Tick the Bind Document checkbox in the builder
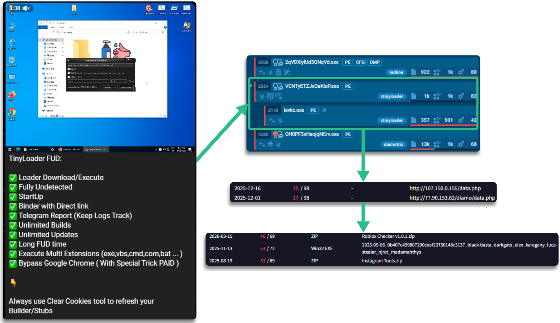The width and height of the screenshot is (560, 323). click(x=69, y=73)
